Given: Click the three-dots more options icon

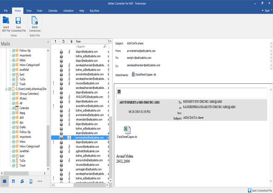Looking at the screenshot, I should (40, 182).
